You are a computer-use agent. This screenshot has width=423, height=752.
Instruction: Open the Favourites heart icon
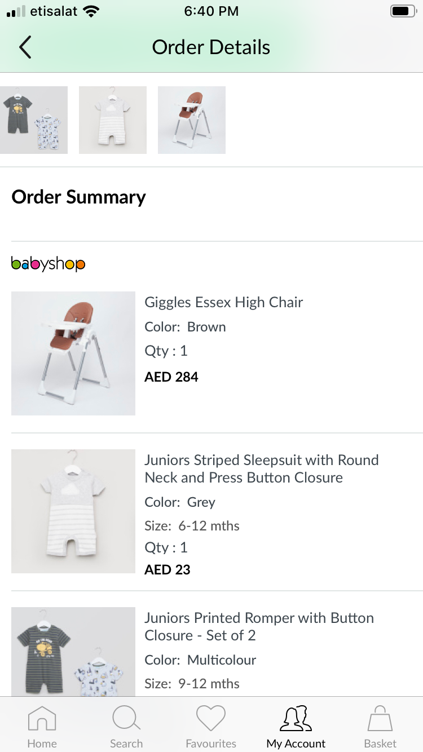point(211,719)
